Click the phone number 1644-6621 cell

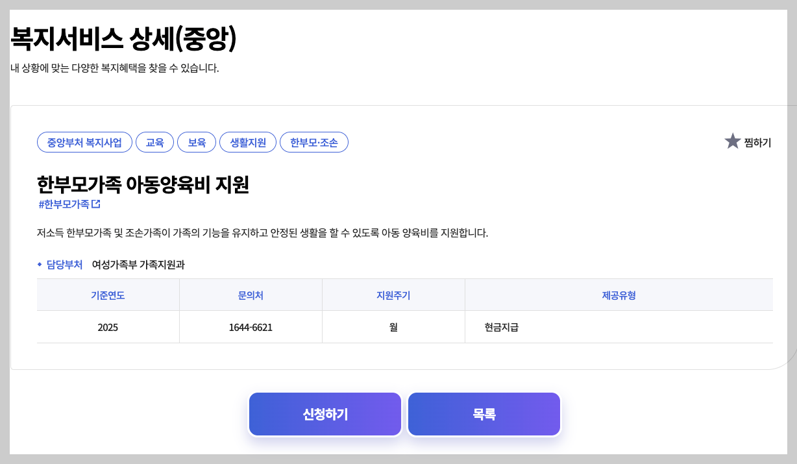(x=251, y=327)
